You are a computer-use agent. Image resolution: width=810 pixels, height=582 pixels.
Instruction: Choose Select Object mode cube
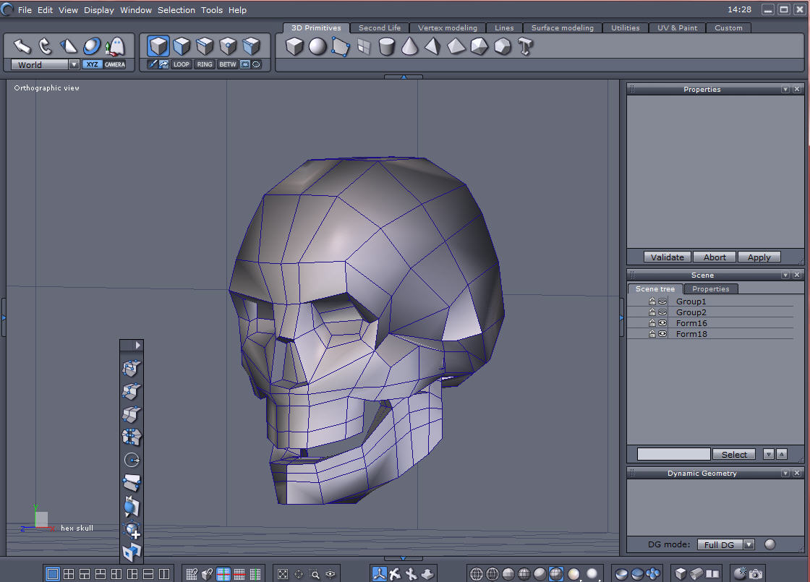(158, 46)
